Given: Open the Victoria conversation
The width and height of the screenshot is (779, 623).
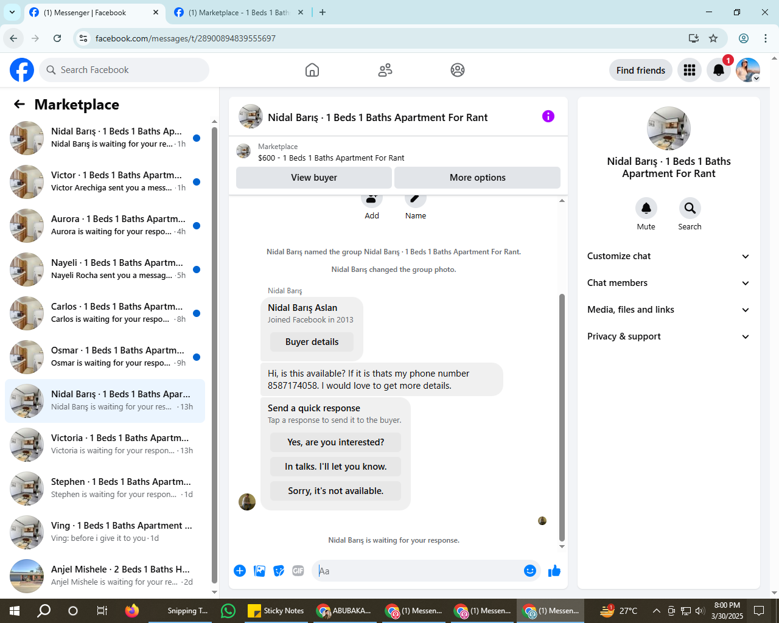Looking at the screenshot, I should 105,445.
